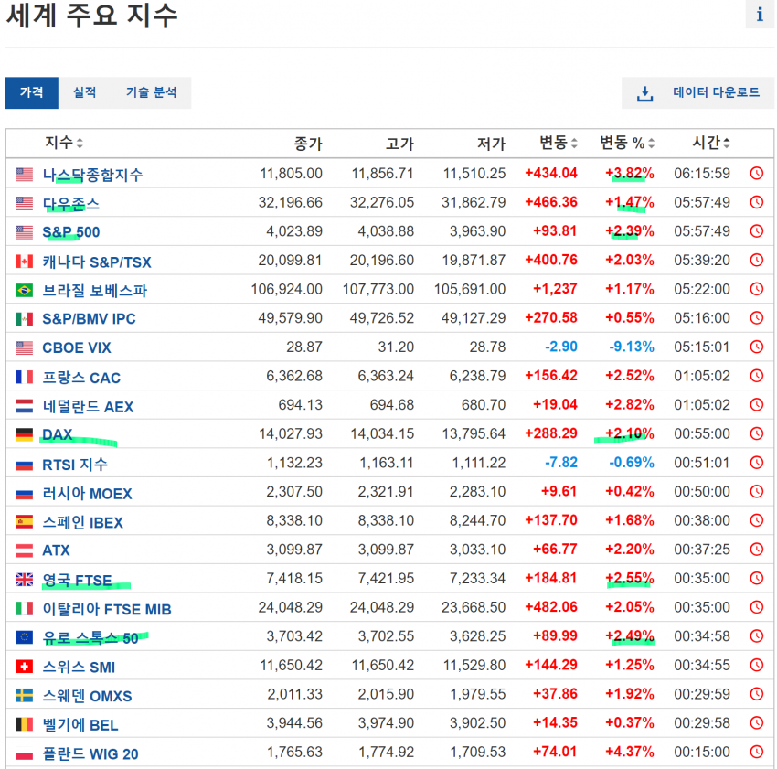Open the ATX index link
Screen dimensions: 777x769
point(56,550)
